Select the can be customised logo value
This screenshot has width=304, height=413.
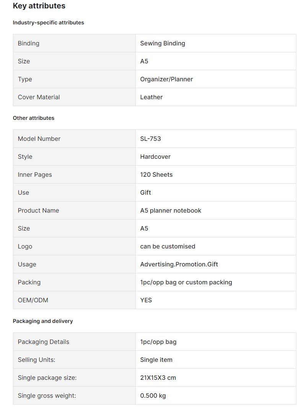167,246
